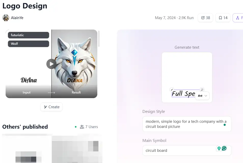The image size is (243, 163).
Task: Click the AlainYe panda avatar
Action: click(6, 18)
